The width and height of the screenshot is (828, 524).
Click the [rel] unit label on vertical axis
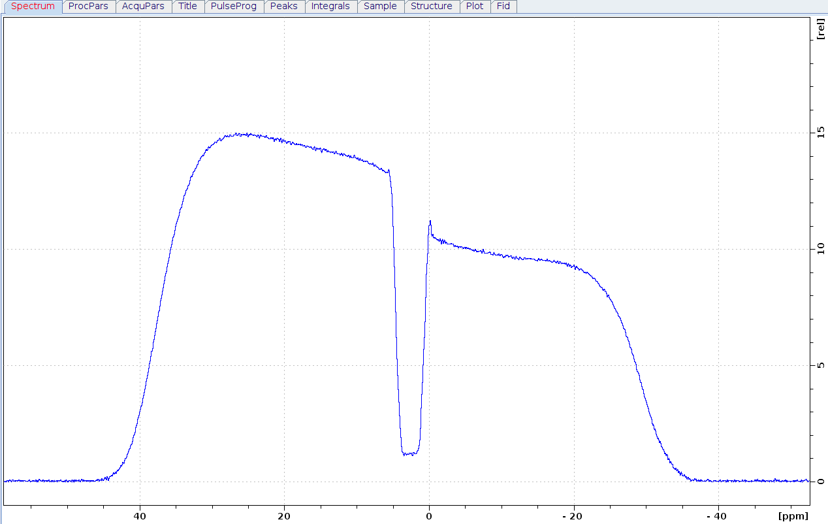[x=820, y=29]
